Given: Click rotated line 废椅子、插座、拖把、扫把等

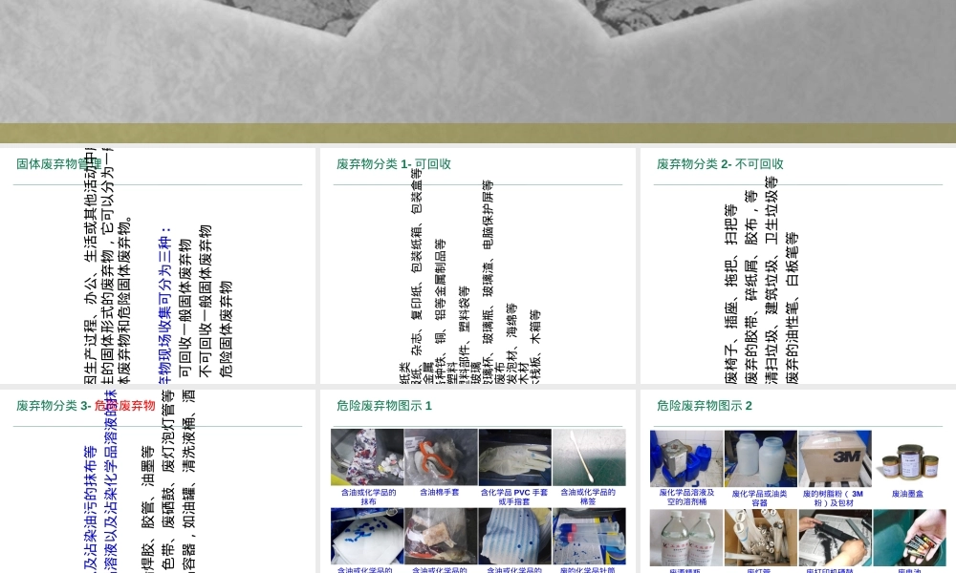Looking at the screenshot, I should (x=731, y=294).
